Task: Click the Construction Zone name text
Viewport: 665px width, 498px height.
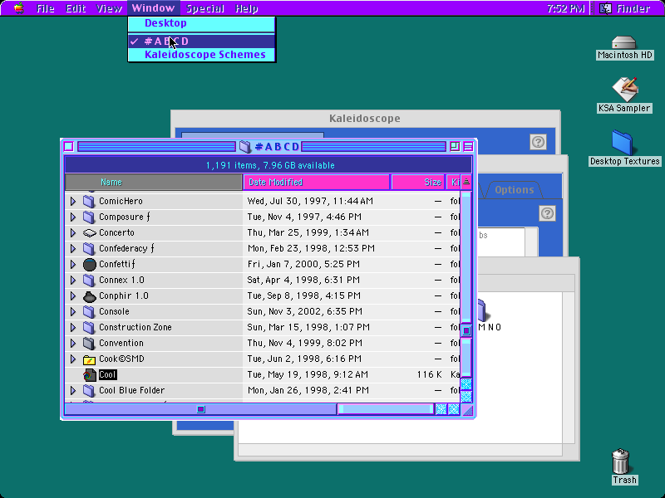Action: tap(135, 327)
